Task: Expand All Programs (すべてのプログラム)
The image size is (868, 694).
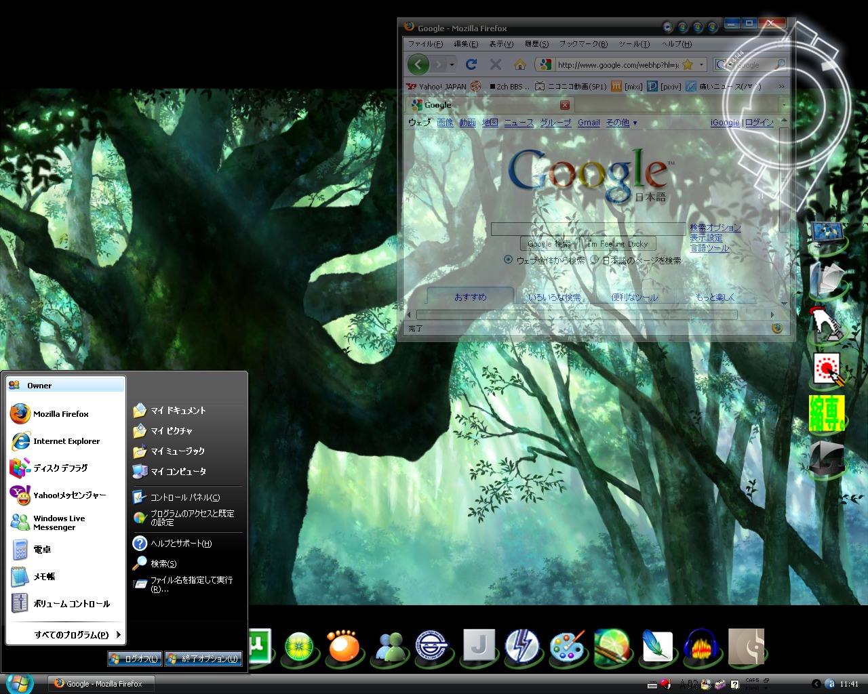Action: [x=77, y=634]
